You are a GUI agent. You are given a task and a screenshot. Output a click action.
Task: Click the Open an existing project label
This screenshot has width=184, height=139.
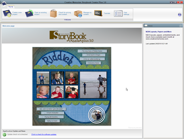point(41,13)
